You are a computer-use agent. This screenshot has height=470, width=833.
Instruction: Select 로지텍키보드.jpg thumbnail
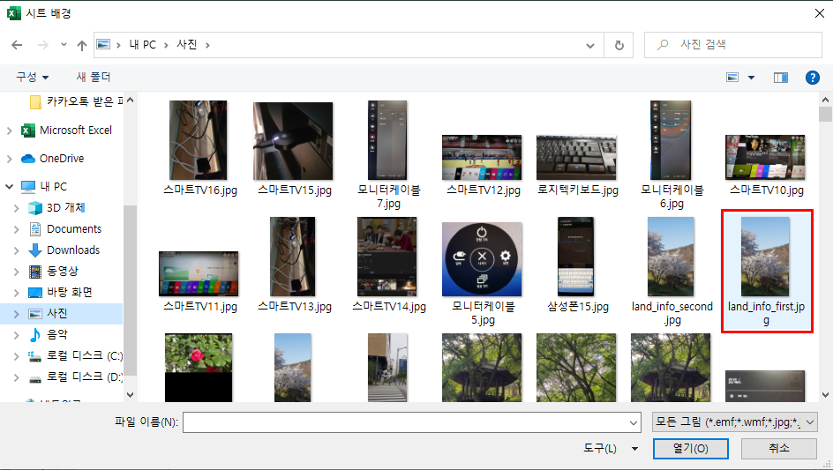pyautogui.click(x=576, y=158)
